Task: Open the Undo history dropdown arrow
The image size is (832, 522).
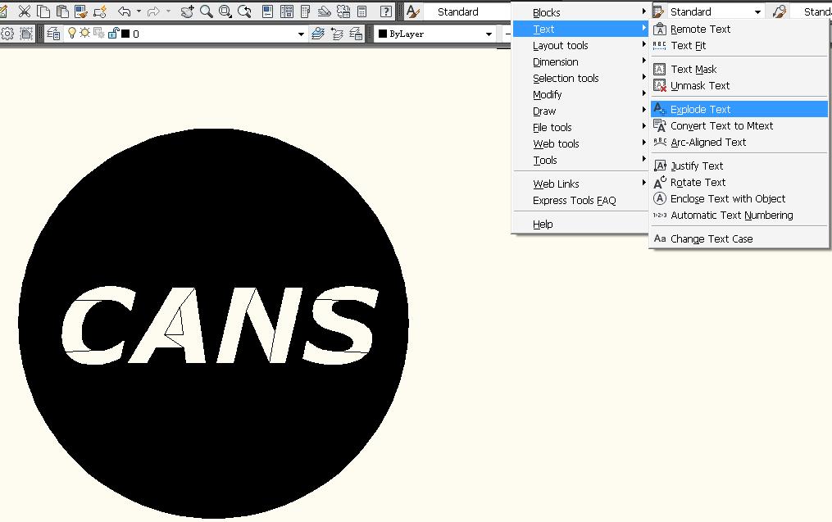Action: point(139,11)
